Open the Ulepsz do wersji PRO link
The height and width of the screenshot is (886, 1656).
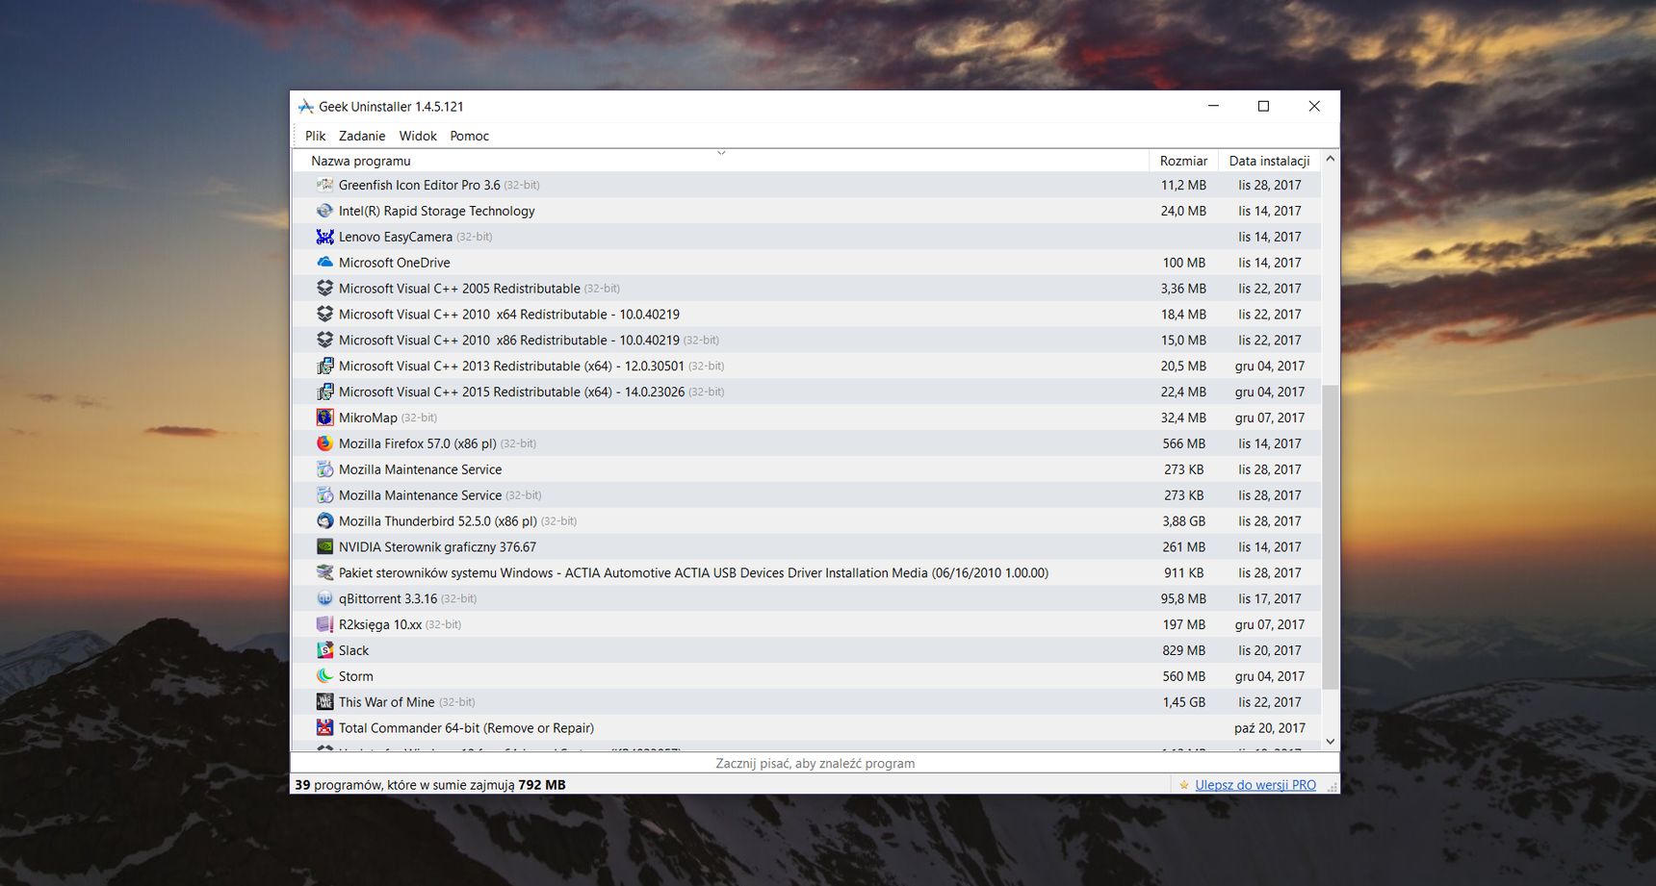coord(1255,785)
